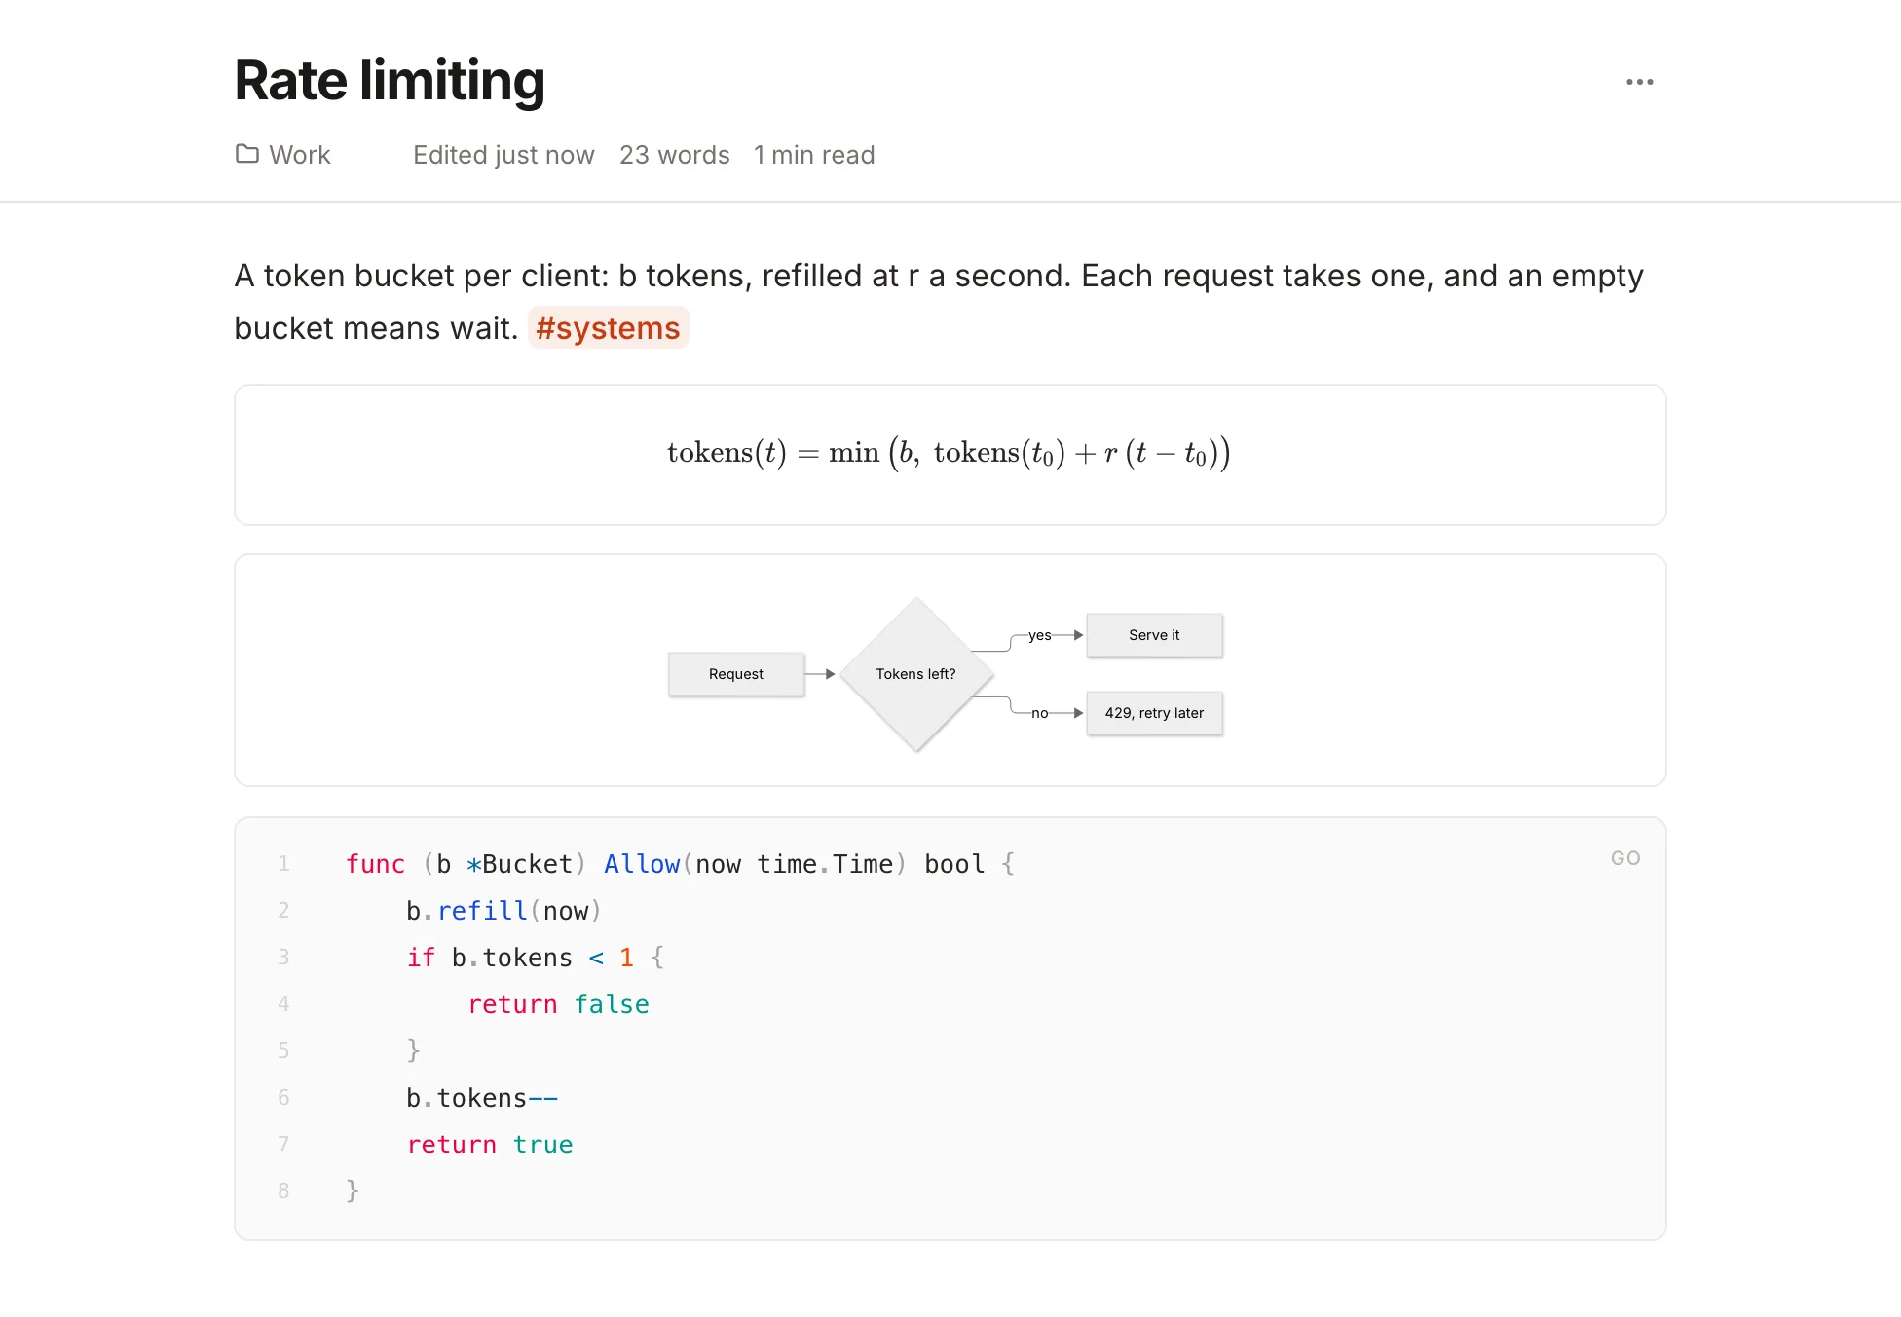Click the 'func' keyword in code line 1
This screenshot has height=1317, width=1901.
click(375, 864)
